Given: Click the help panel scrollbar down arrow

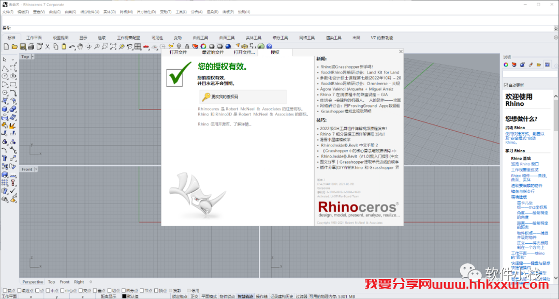Looking at the screenshot, I should [x=556, y=278].
